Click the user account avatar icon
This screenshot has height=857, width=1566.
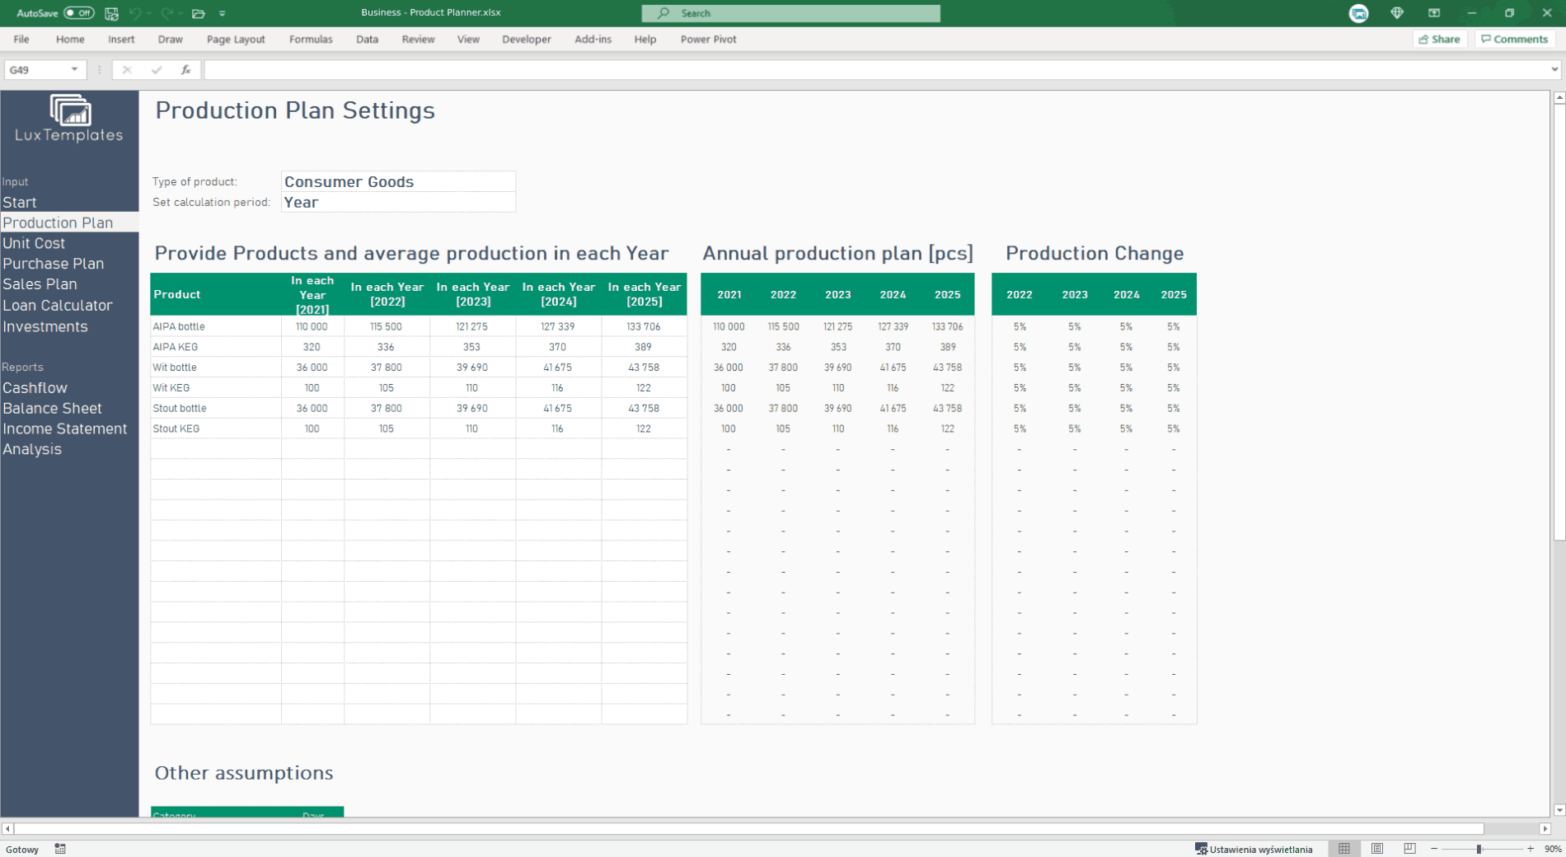tap(1358, 13)
